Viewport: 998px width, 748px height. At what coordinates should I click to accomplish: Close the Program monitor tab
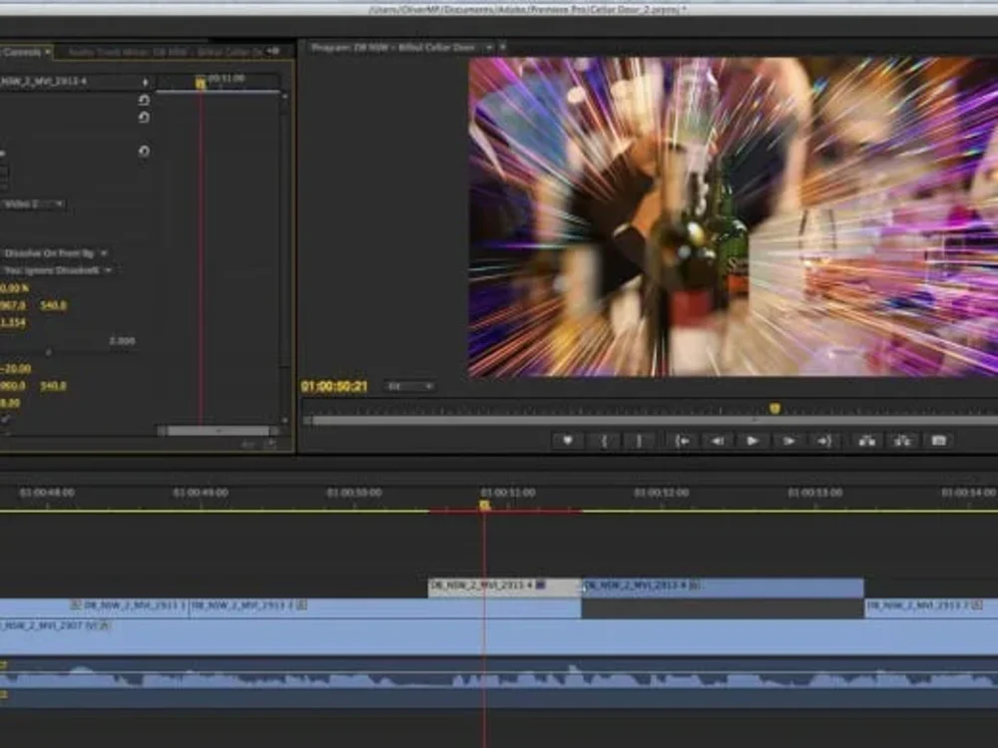(503, 47)
